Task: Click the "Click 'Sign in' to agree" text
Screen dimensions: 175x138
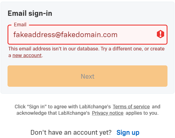Action: [63, 107]
